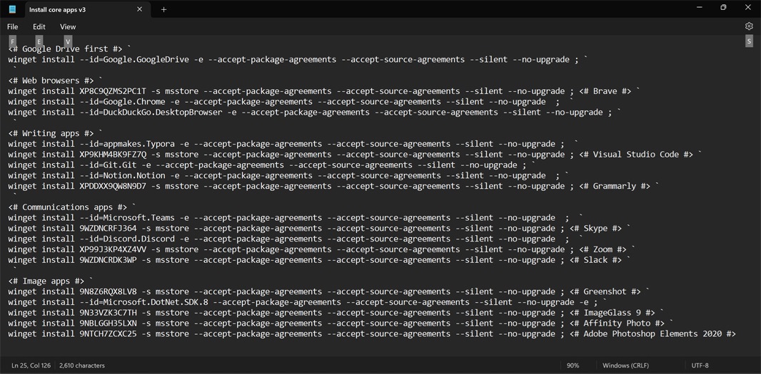The image size is (761, 374).
Task: Click the F key tip badge under File
Action: (13, 41)
